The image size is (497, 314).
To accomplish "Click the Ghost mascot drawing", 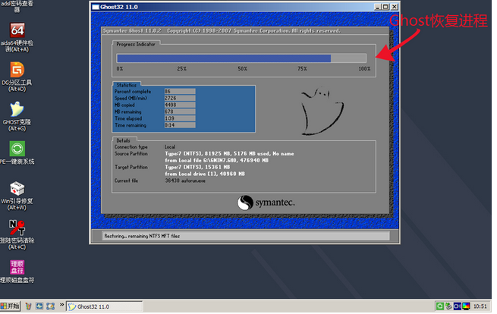I will point(322,111).
